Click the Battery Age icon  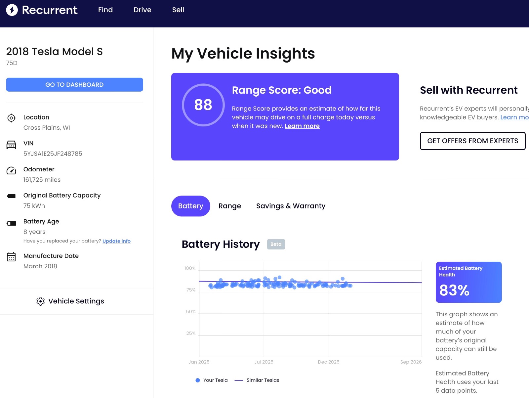(x=11, y=223)
